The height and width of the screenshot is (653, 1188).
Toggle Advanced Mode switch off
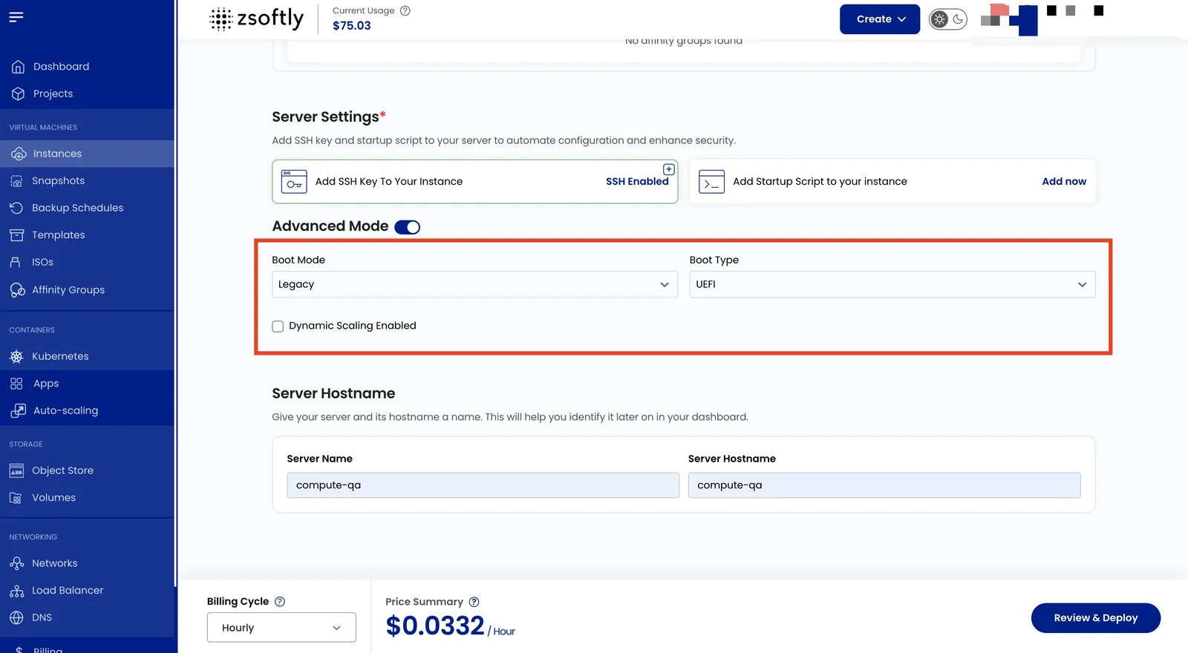click(407, 227)
